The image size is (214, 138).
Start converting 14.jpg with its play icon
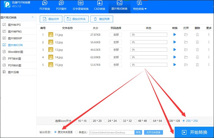click(x=175, y=57)
